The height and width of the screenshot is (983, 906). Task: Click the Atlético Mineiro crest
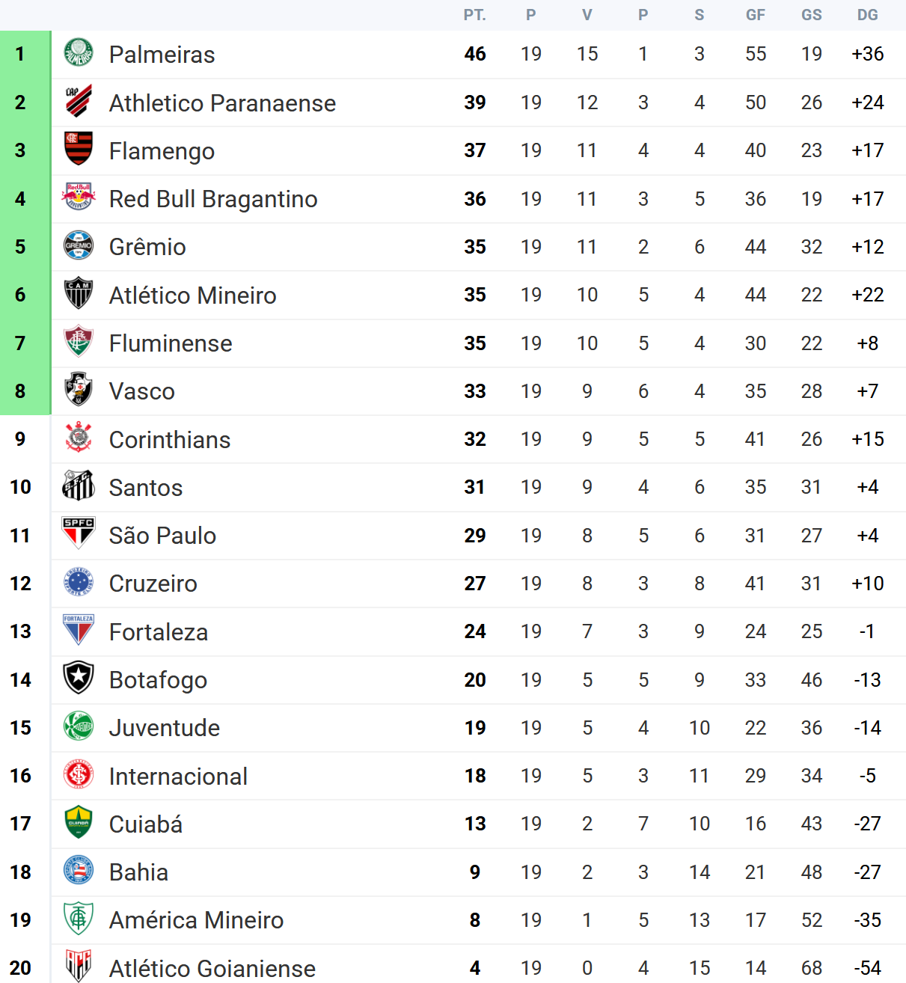pos(79,294)
